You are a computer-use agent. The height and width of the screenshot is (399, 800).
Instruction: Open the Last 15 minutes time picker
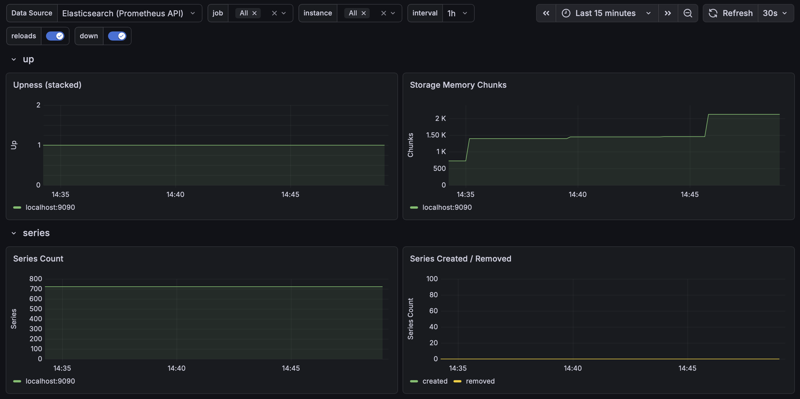pyautogui.click(x=606, y=13)
